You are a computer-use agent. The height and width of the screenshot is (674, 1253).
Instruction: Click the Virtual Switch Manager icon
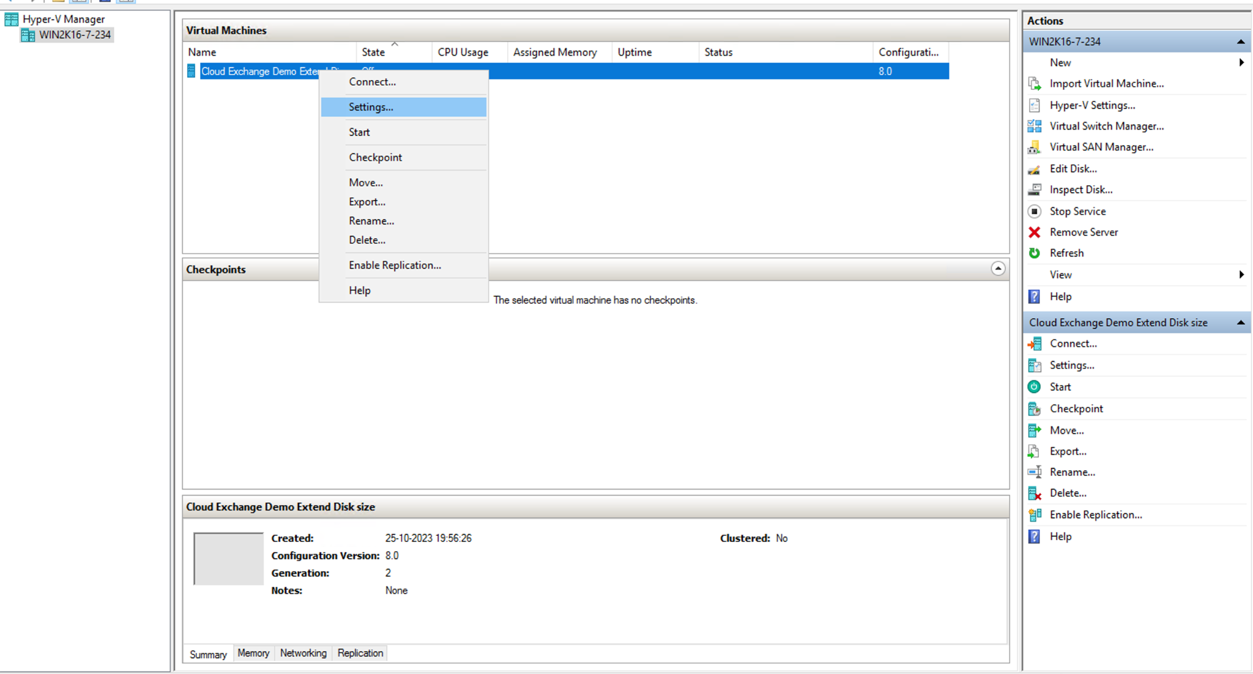1035,126
